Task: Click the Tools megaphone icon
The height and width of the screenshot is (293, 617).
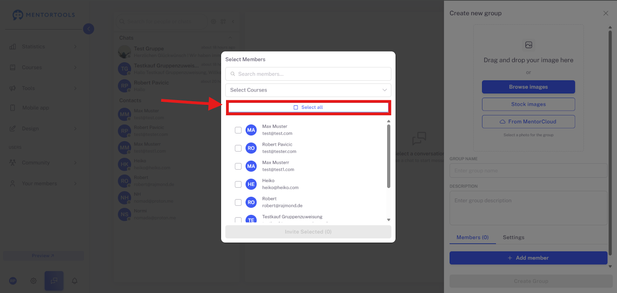Action: pyautogui.click(x=13, y=88)
